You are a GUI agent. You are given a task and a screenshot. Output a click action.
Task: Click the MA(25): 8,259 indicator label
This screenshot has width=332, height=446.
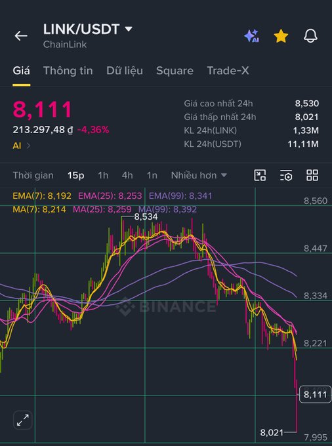(x=102, y=209)
